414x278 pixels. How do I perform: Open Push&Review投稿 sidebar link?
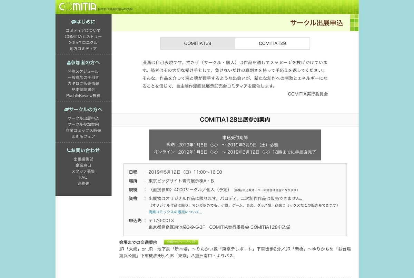83,96
